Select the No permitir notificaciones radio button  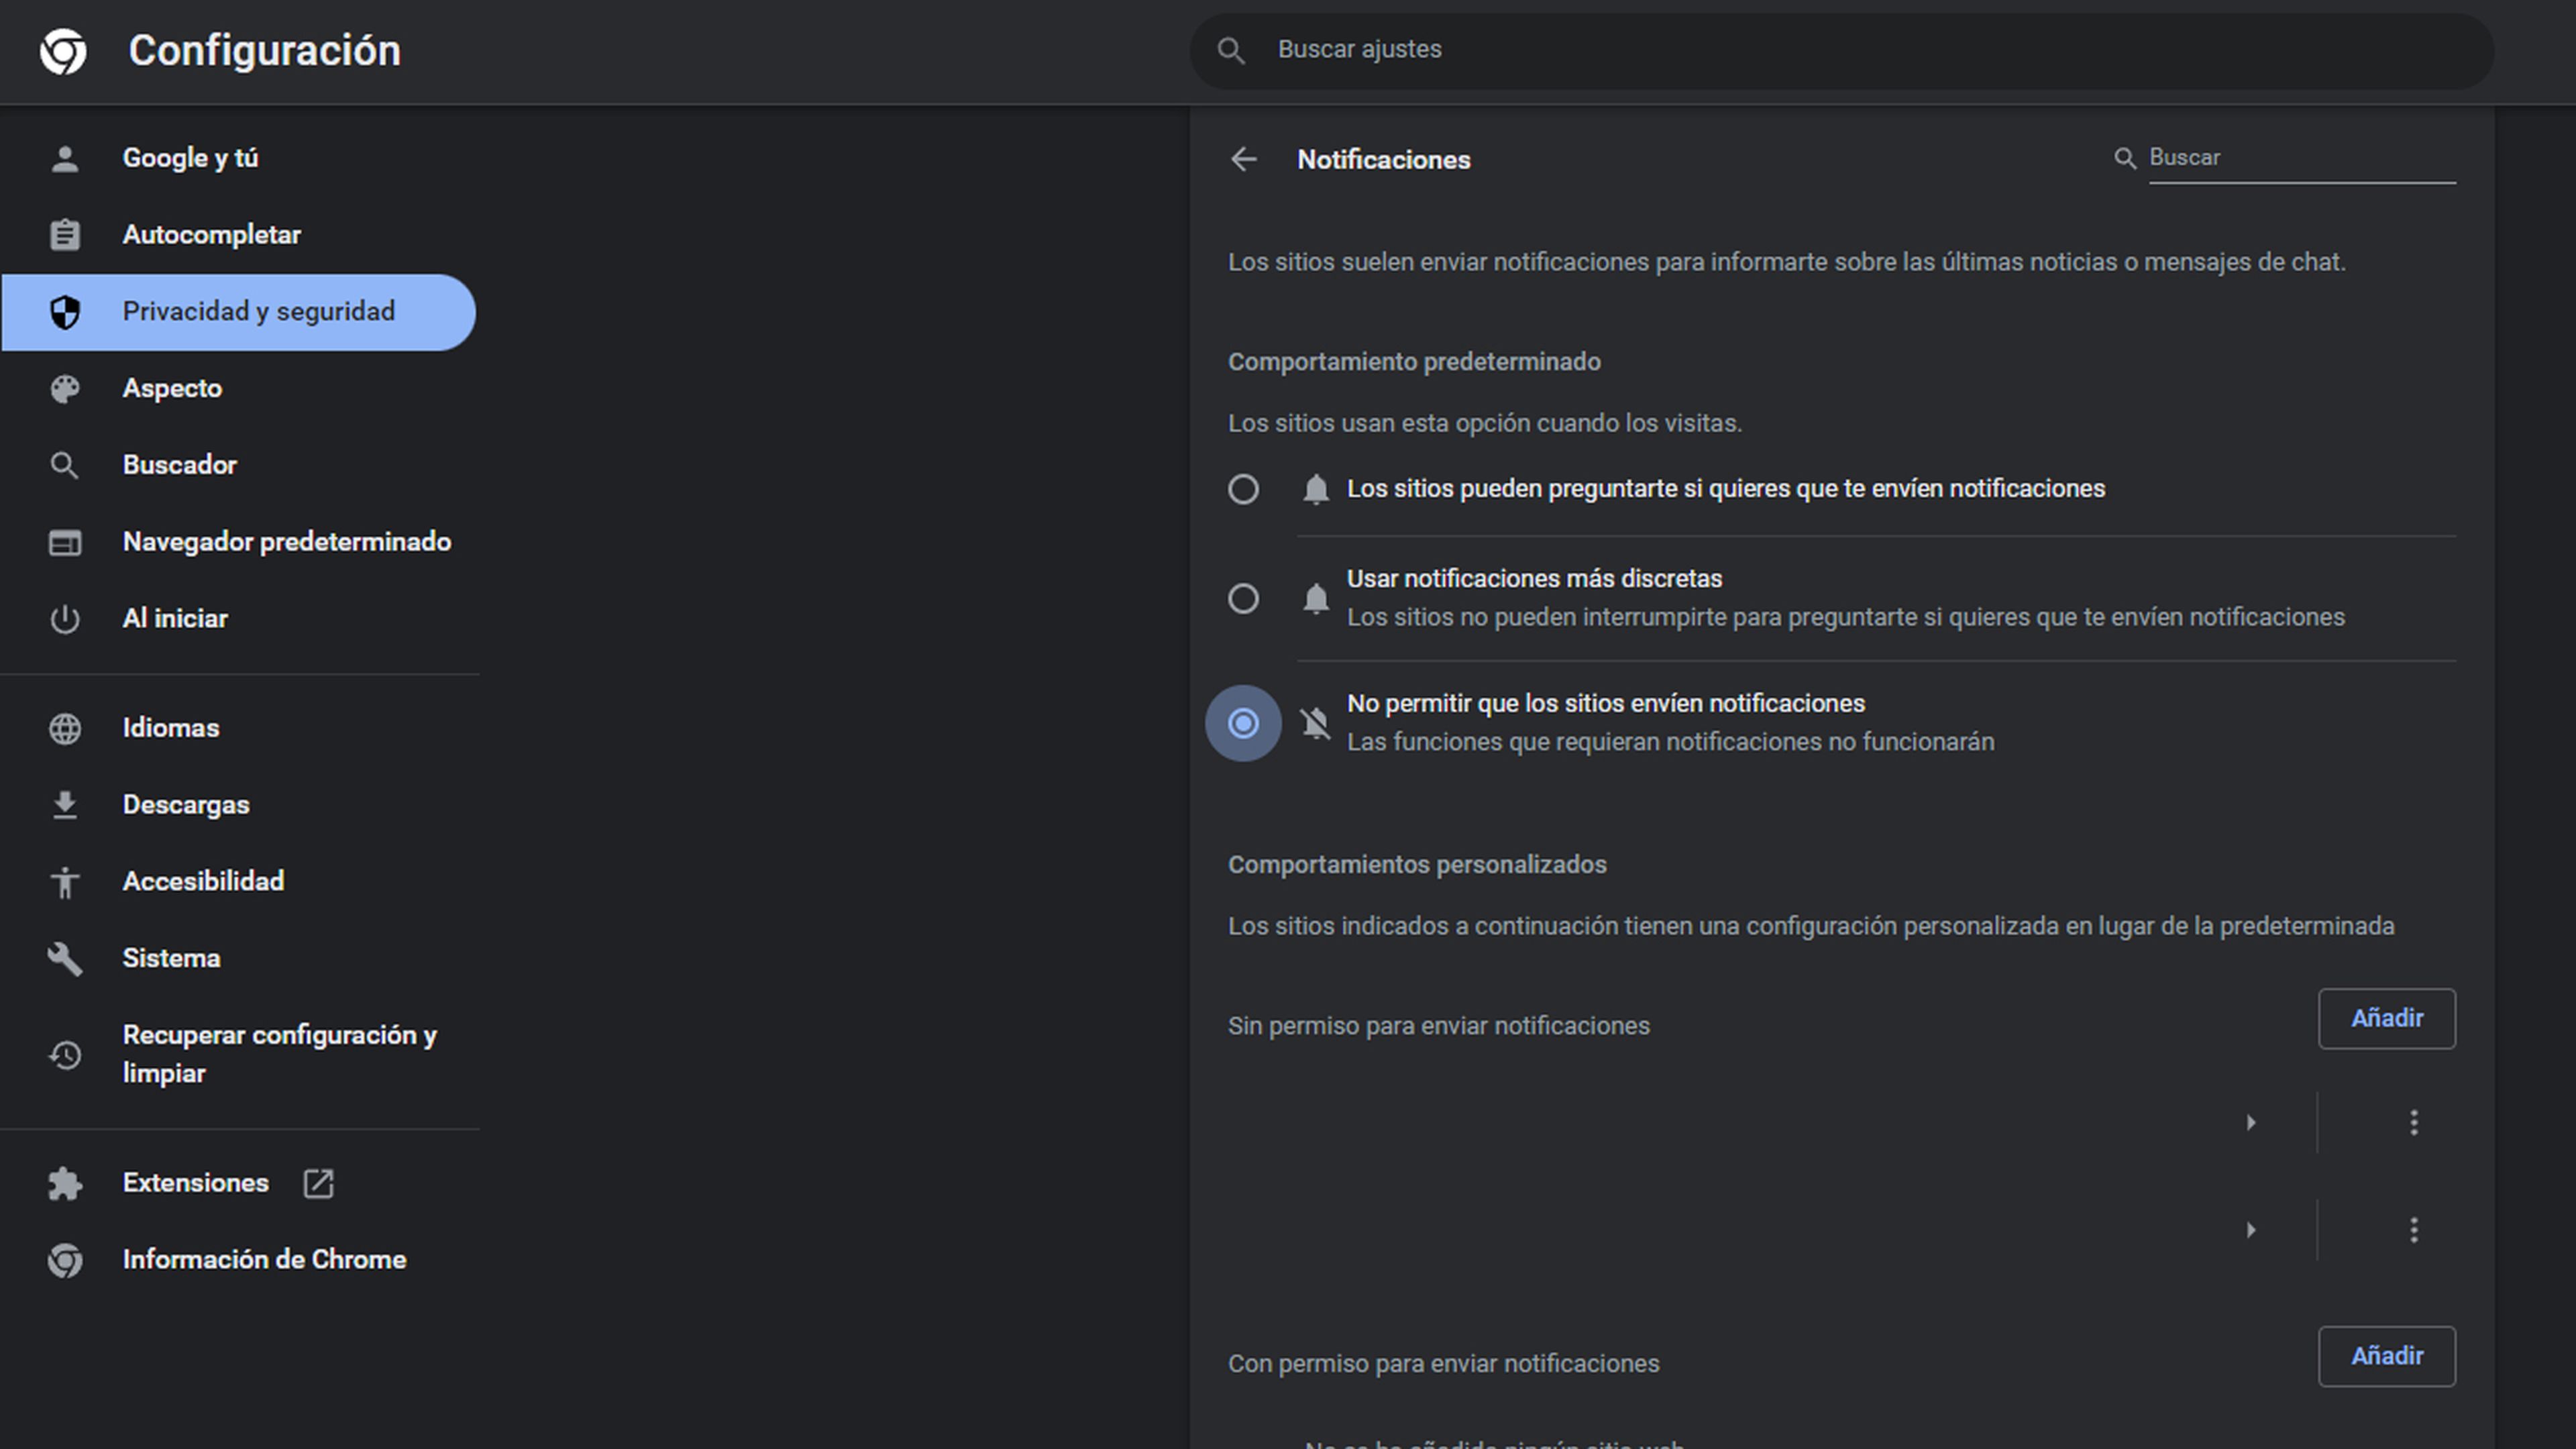click(x=1243, y=723)
